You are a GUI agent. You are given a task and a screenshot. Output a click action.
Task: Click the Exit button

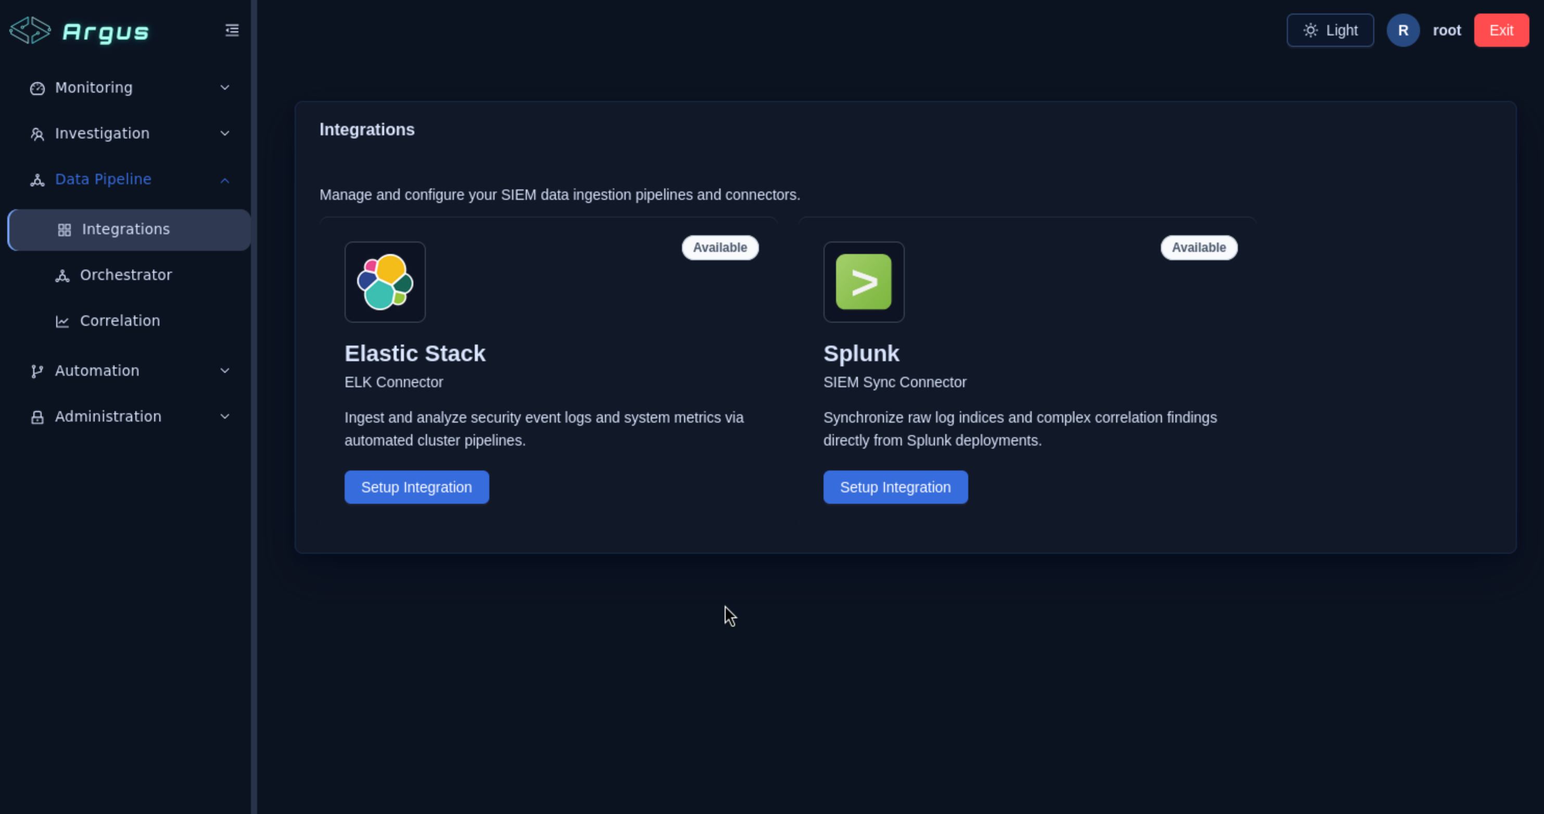pos(1501,30)
